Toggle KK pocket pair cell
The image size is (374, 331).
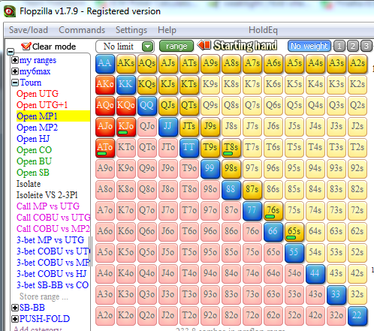pos(126,85)
